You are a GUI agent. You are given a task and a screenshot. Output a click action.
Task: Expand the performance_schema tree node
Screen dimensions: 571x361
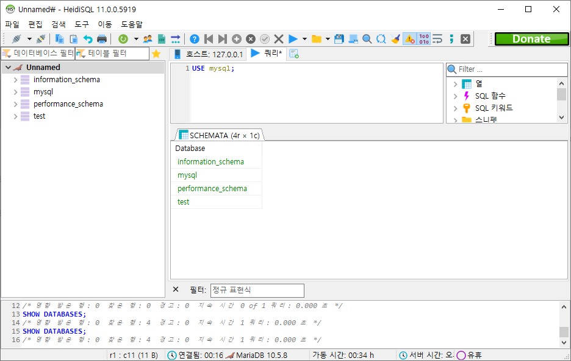pos(16,104)
